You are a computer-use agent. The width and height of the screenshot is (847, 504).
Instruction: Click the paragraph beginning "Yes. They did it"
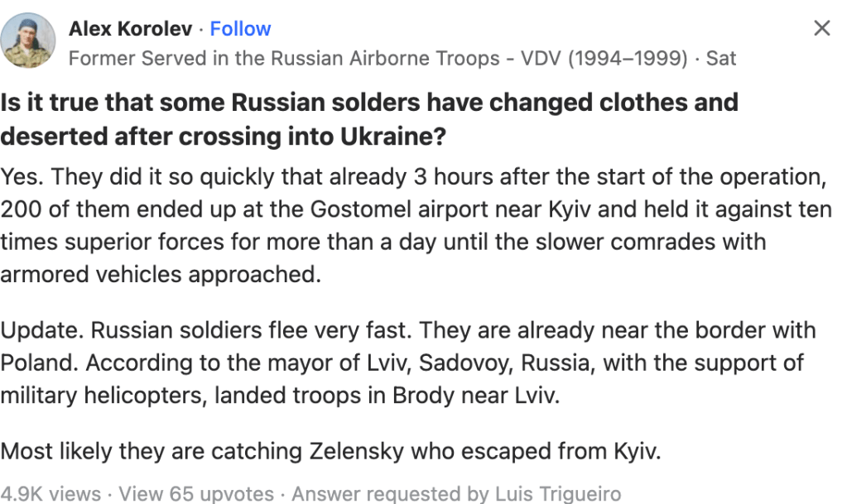(x=414, y=225)
